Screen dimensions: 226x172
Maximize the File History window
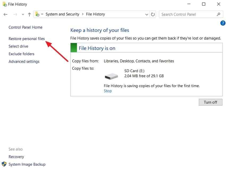pos(203,4)
